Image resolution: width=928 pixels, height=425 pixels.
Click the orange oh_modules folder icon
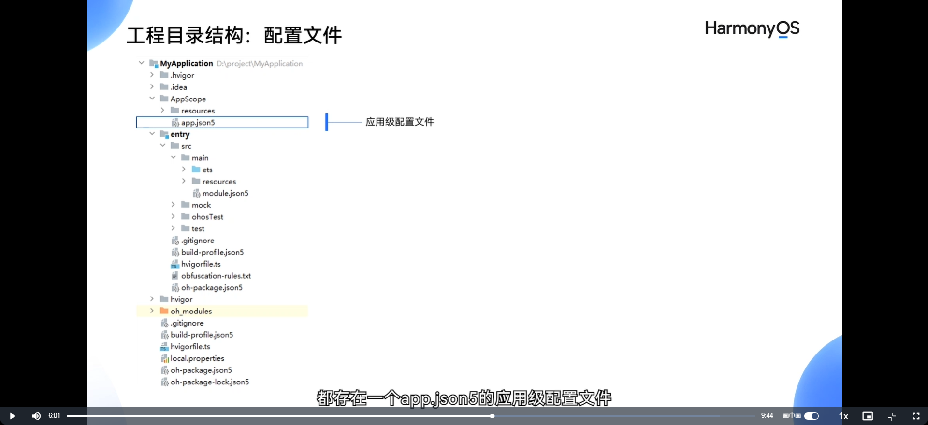[x=164, y=311]
